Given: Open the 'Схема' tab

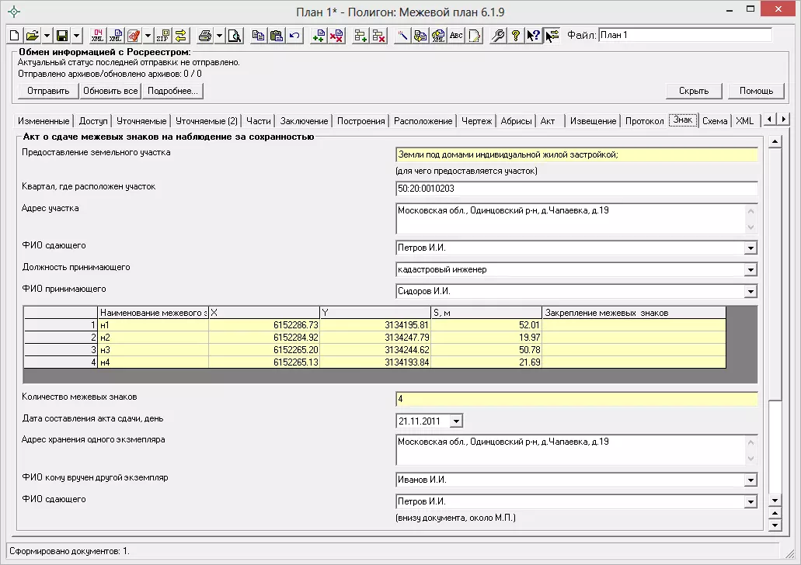Looking at the screenshot, I should (715, 121).
